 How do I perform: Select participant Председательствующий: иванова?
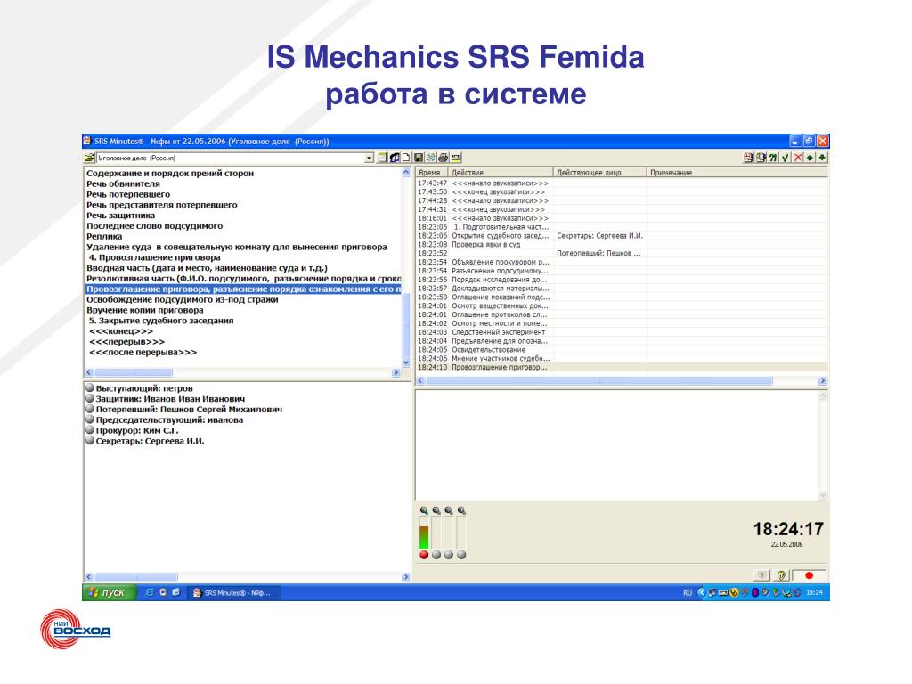165,420
